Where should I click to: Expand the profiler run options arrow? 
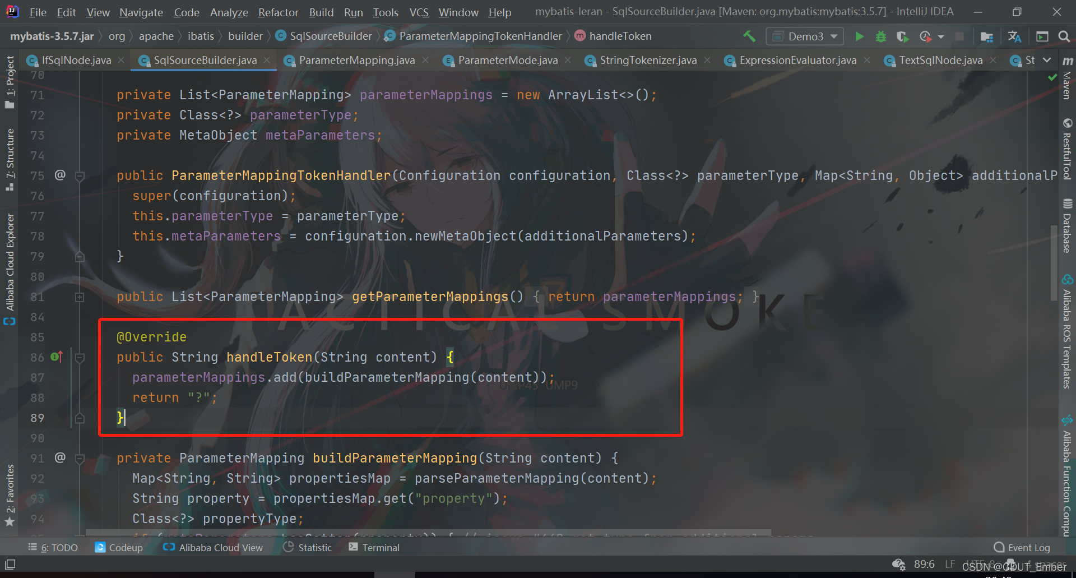[x=941, y=37]
